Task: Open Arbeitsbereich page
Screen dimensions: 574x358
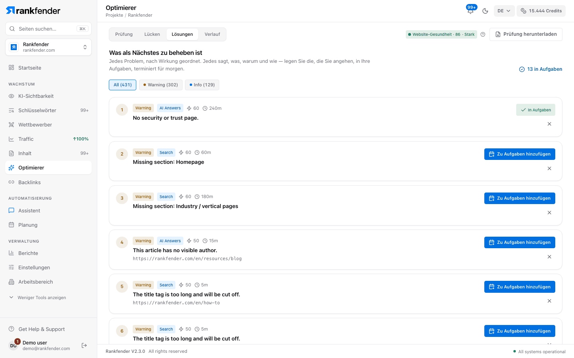Action: (x=48, y=282)
